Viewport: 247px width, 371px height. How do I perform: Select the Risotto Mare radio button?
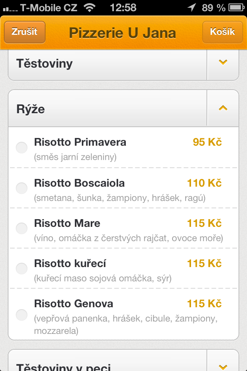point(22,228)
